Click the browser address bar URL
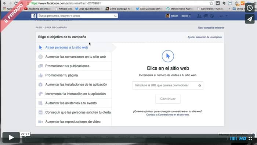Image resolution: width=257 pixels, height=145 pixels. pyautogui.click(x=66, y=3)
